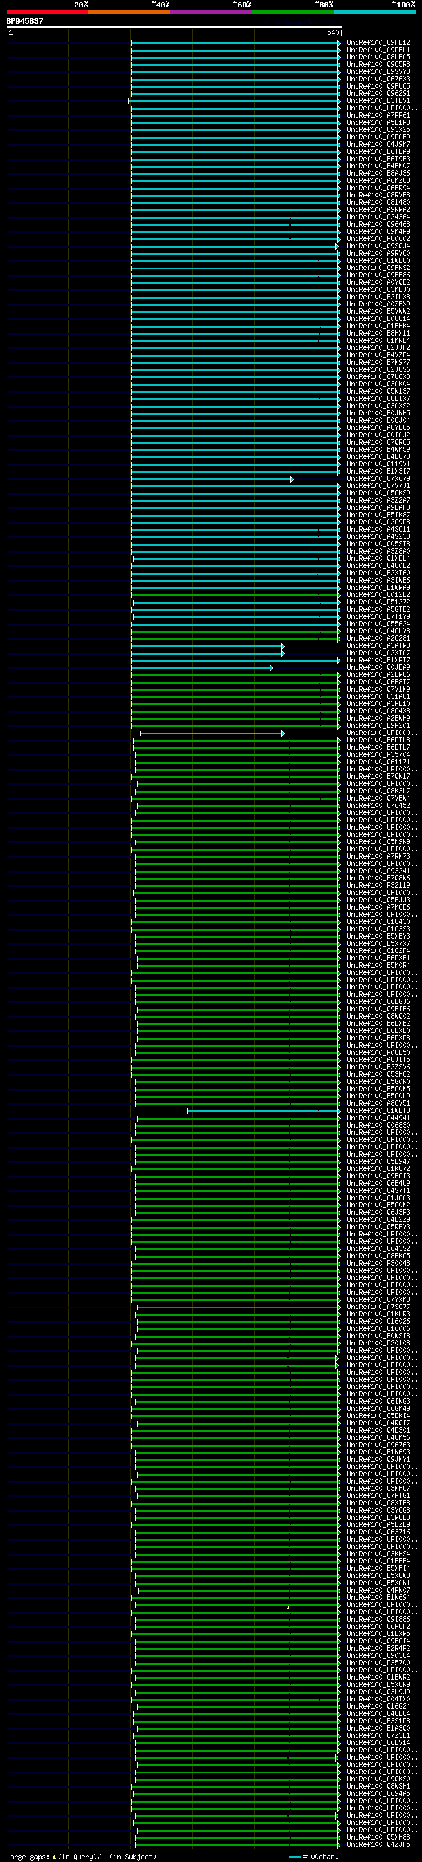This screenshot has width=422, height=1862.
Task: Click the green ~80% legend segment
Action: coord(293,12)
